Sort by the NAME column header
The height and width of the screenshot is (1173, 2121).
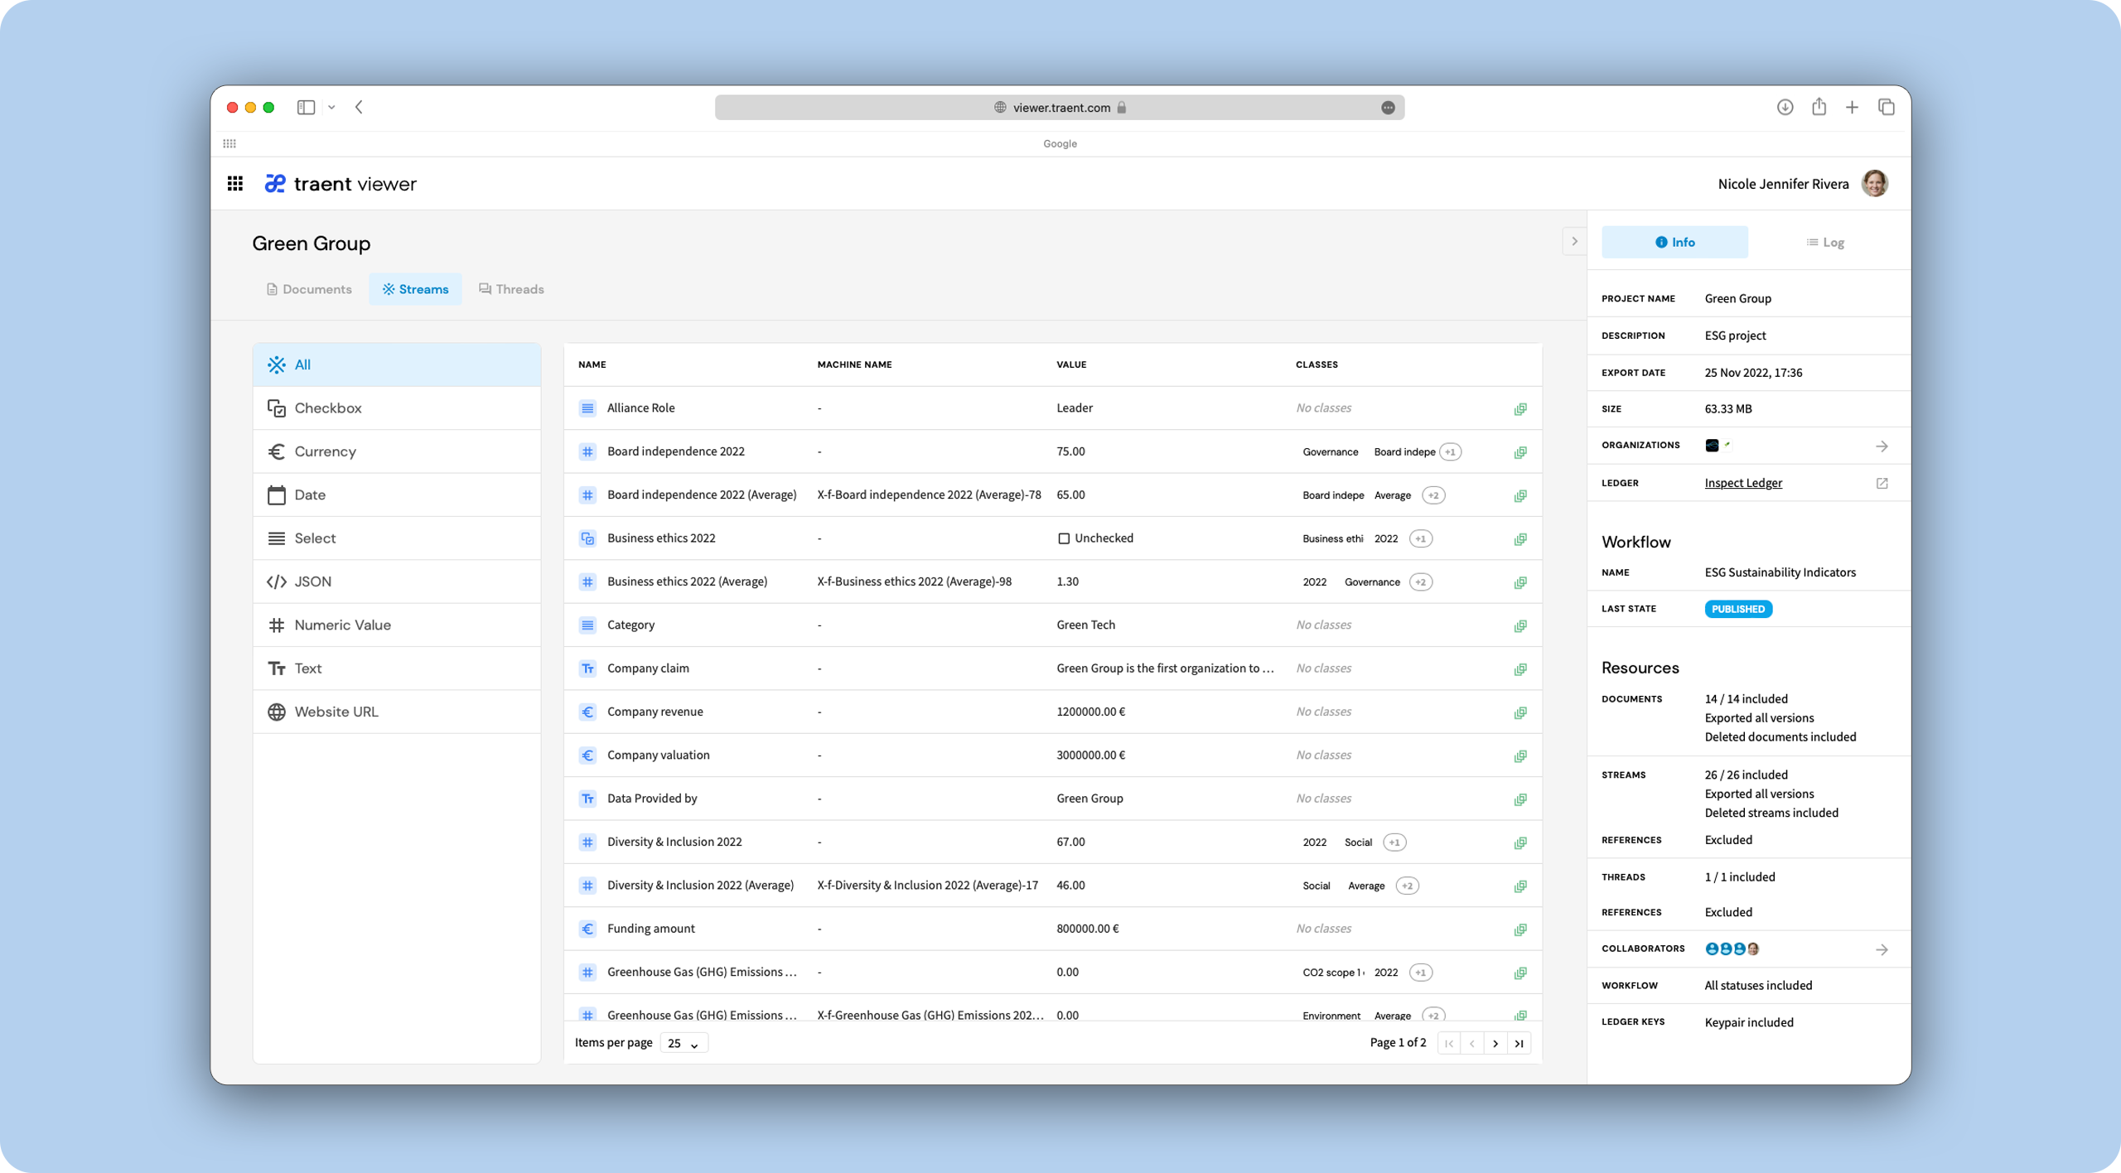(x=592, y=364)
